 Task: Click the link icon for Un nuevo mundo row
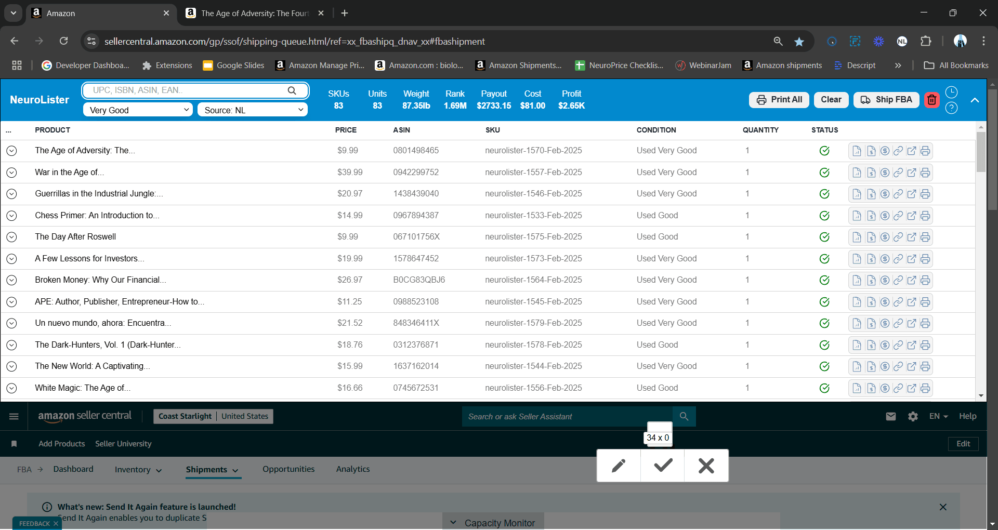point(898,323)
